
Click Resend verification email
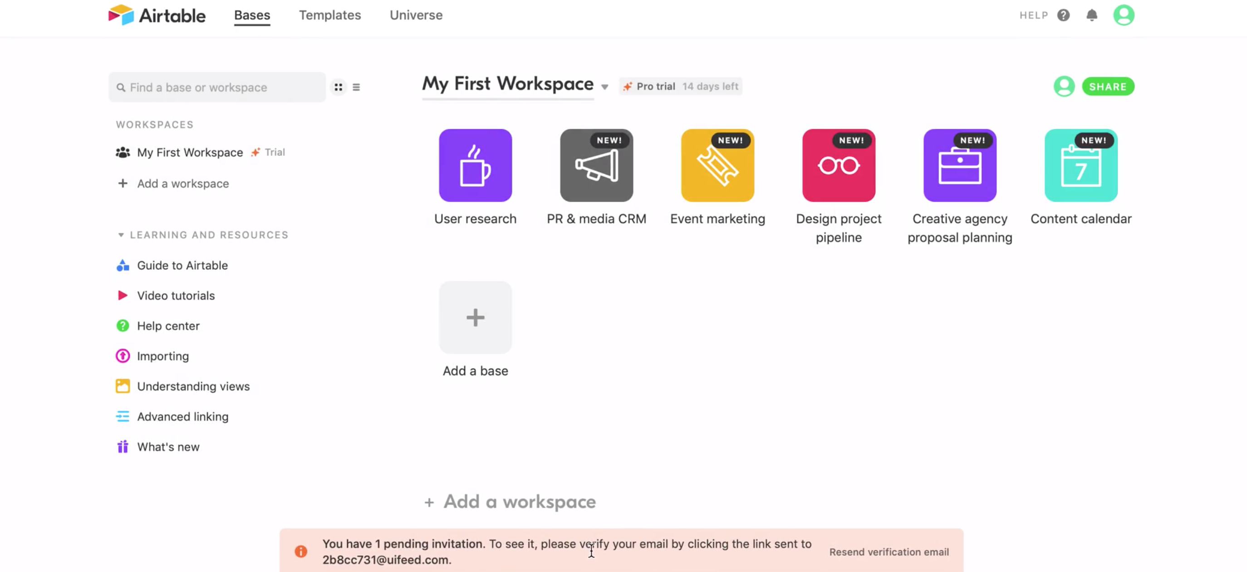click(889, 552)
